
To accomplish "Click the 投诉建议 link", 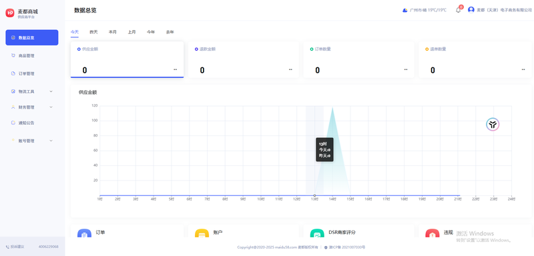I will [x=17, y=247].
